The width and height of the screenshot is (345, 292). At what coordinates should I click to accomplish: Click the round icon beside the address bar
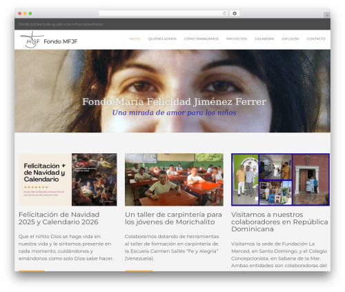coord(235,13)
